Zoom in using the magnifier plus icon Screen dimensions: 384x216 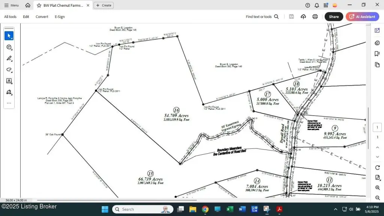pos(377,188)
